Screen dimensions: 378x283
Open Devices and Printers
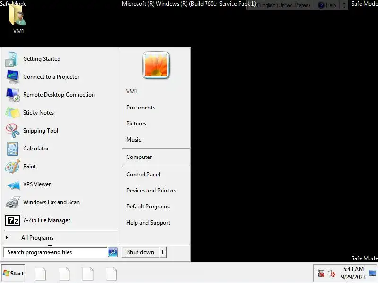click(x=151, y=191)
